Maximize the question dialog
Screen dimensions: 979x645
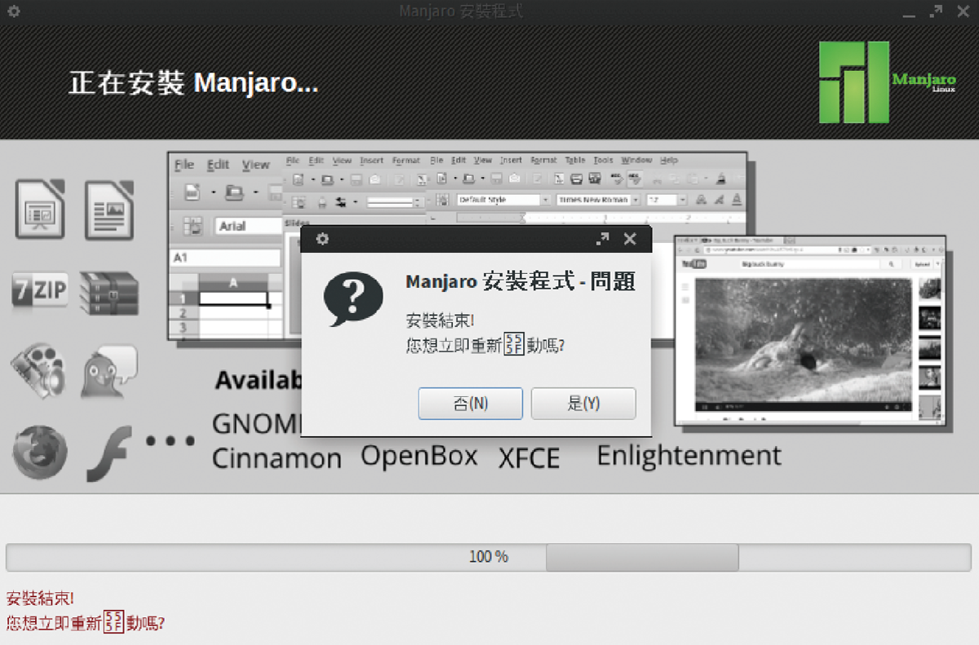pos(602,239)
